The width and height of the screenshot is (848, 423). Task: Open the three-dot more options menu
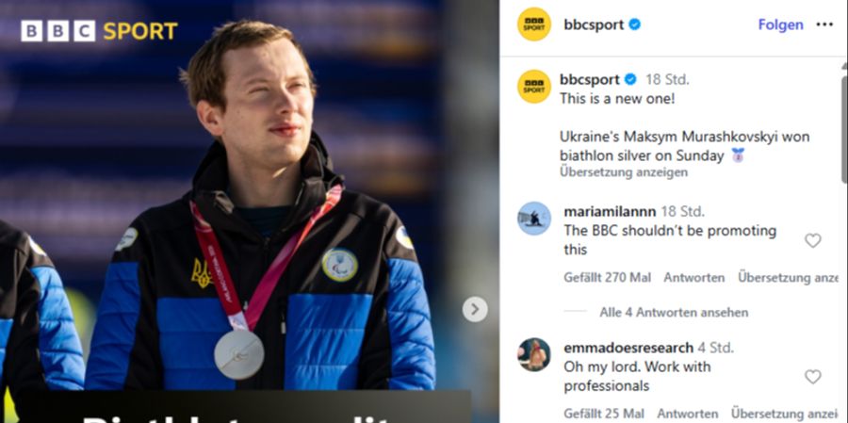point(824,24)
